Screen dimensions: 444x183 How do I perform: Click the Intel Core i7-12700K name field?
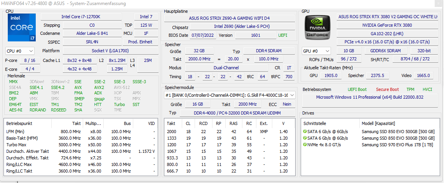click(81, 17)
